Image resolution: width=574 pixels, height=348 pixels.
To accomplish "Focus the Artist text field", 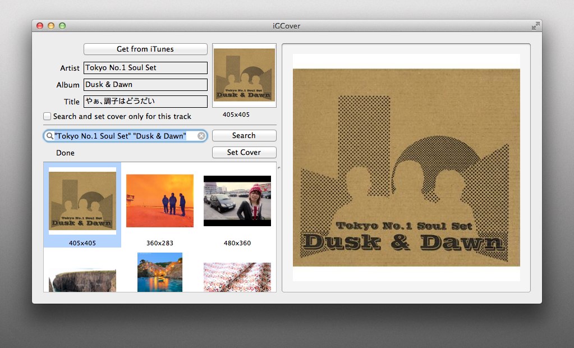I will pyautogui.click(x=145, y=68).
